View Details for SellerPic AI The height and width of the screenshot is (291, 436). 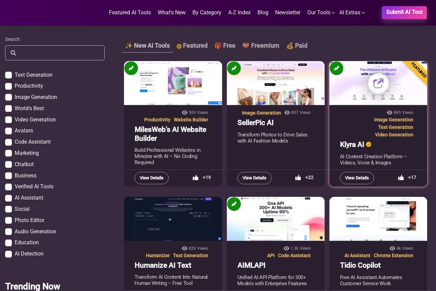click(x=254, y=178)
